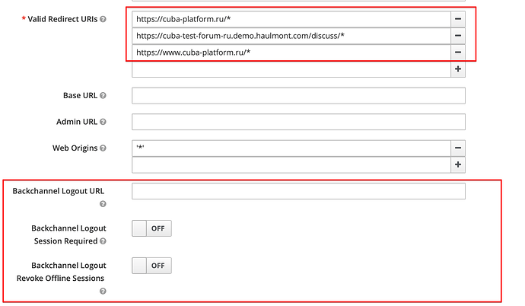Toggle Backchannel Logout Session Required switch
The height and width of the screenshot is (306, 525).
(x=151, y=228)
